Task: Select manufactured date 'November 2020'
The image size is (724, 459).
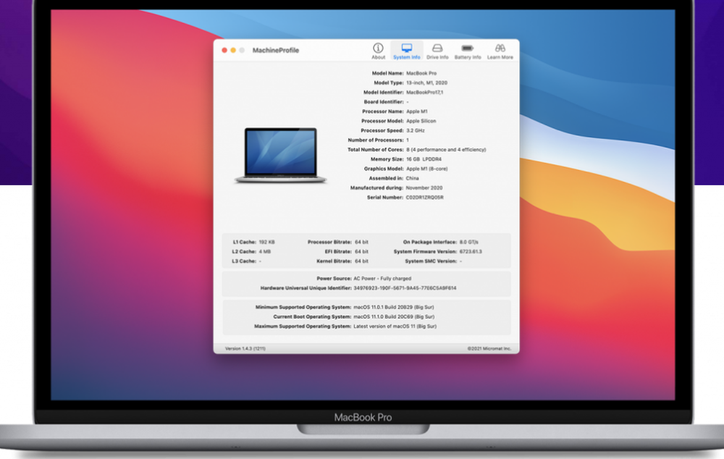Action: [x=424, y=188]
